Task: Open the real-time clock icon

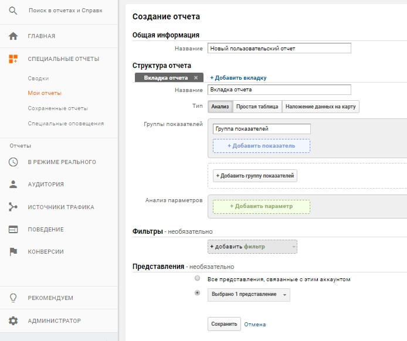Action: (x=13, y=162)
